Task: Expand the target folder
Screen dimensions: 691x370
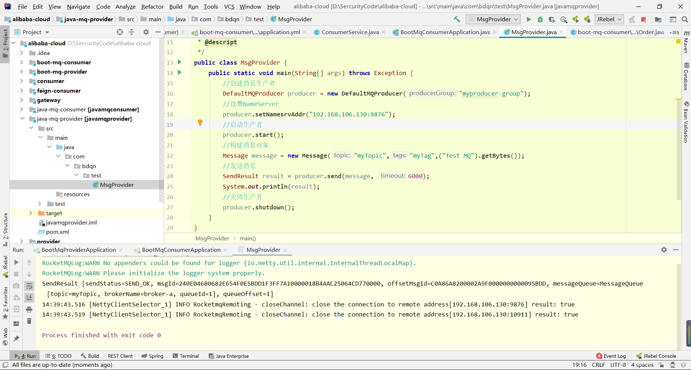Action: pyautogui.click(x=31, y=213)
